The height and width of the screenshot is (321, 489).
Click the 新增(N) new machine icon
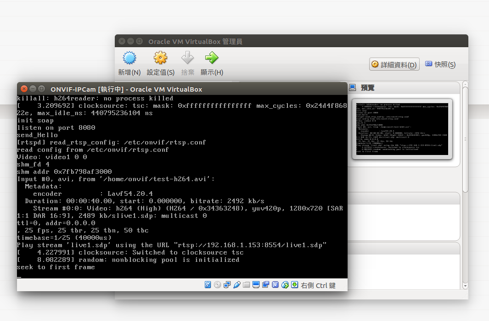click(x=129, y=58)
